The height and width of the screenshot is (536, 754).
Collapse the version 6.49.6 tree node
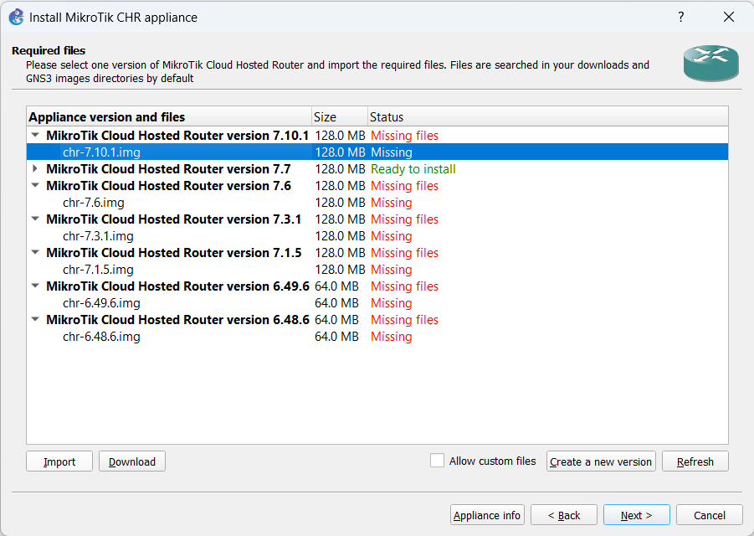35,286
